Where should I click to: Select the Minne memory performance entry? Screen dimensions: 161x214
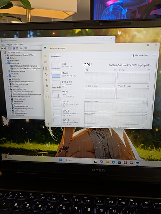65,74
